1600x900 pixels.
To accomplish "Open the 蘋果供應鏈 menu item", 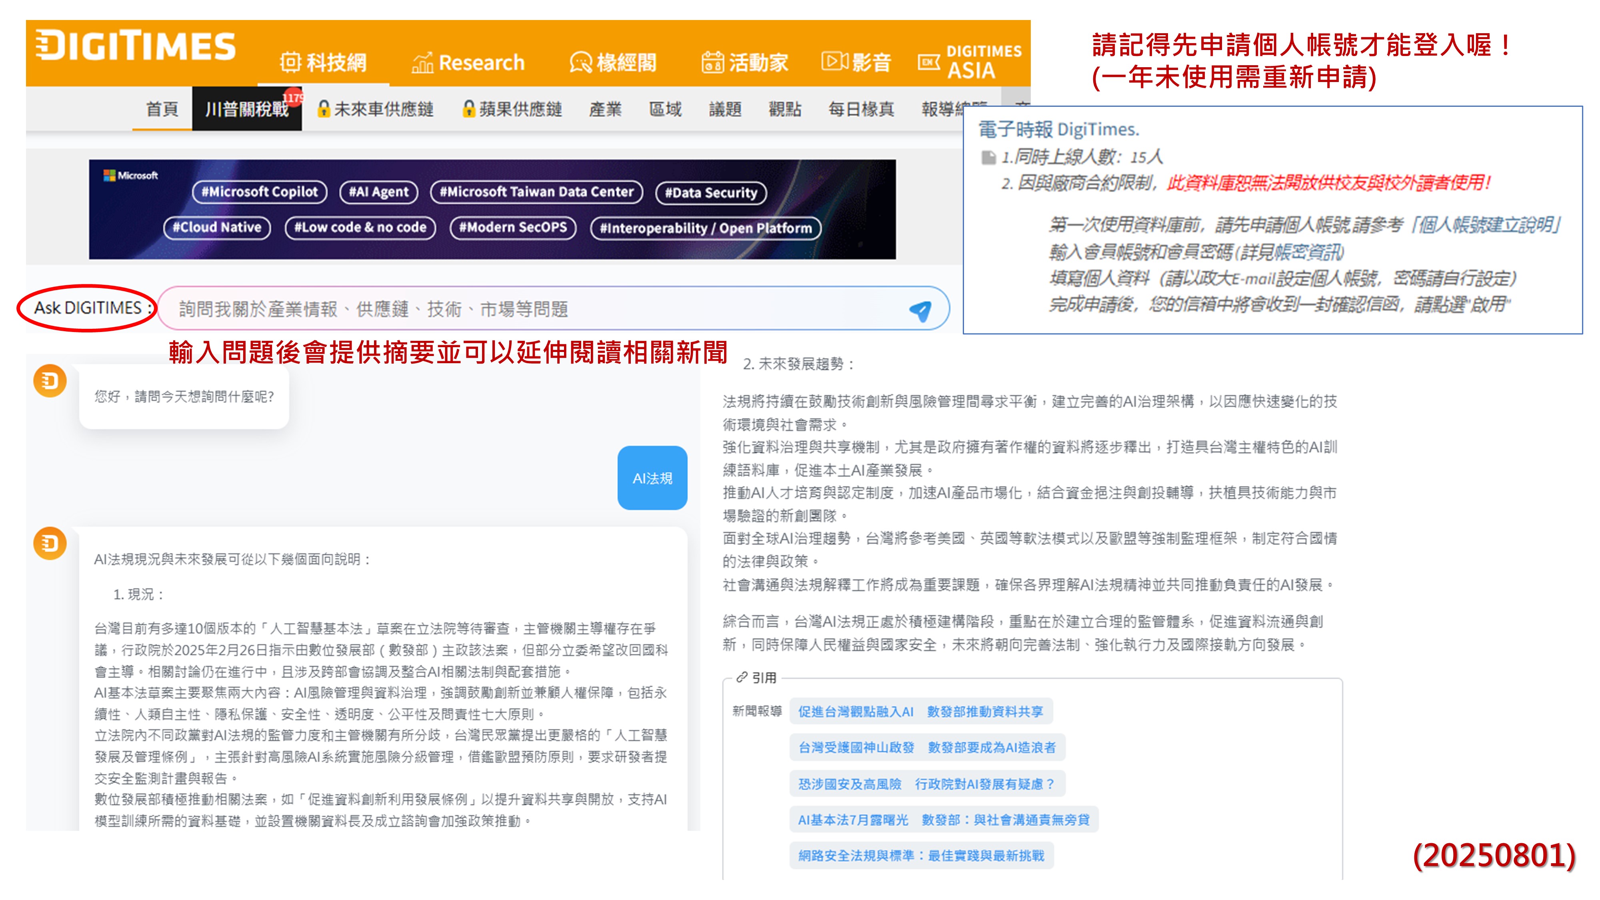I will click(520, 110).
